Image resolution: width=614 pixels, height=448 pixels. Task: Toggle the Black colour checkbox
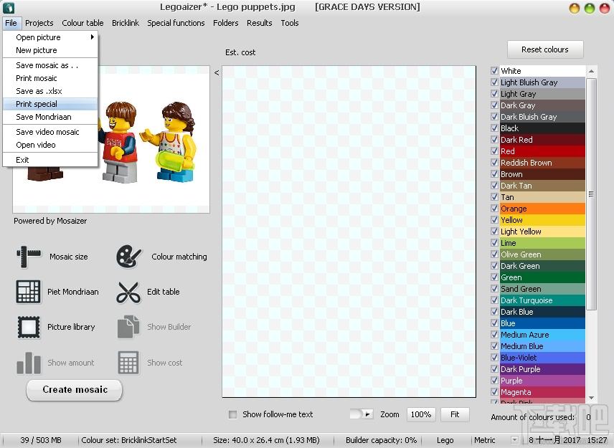(x=494, y=128)
